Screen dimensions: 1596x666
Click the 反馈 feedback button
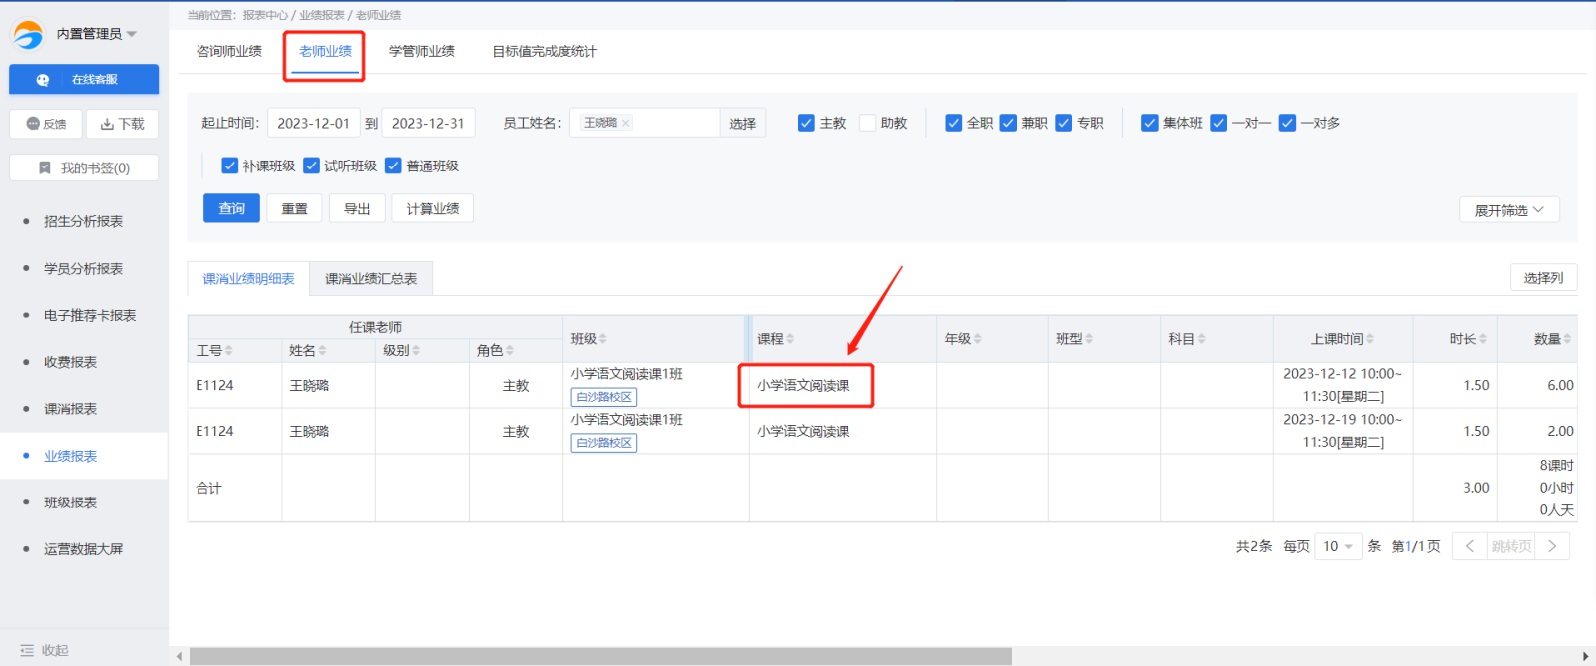(46, 124)
